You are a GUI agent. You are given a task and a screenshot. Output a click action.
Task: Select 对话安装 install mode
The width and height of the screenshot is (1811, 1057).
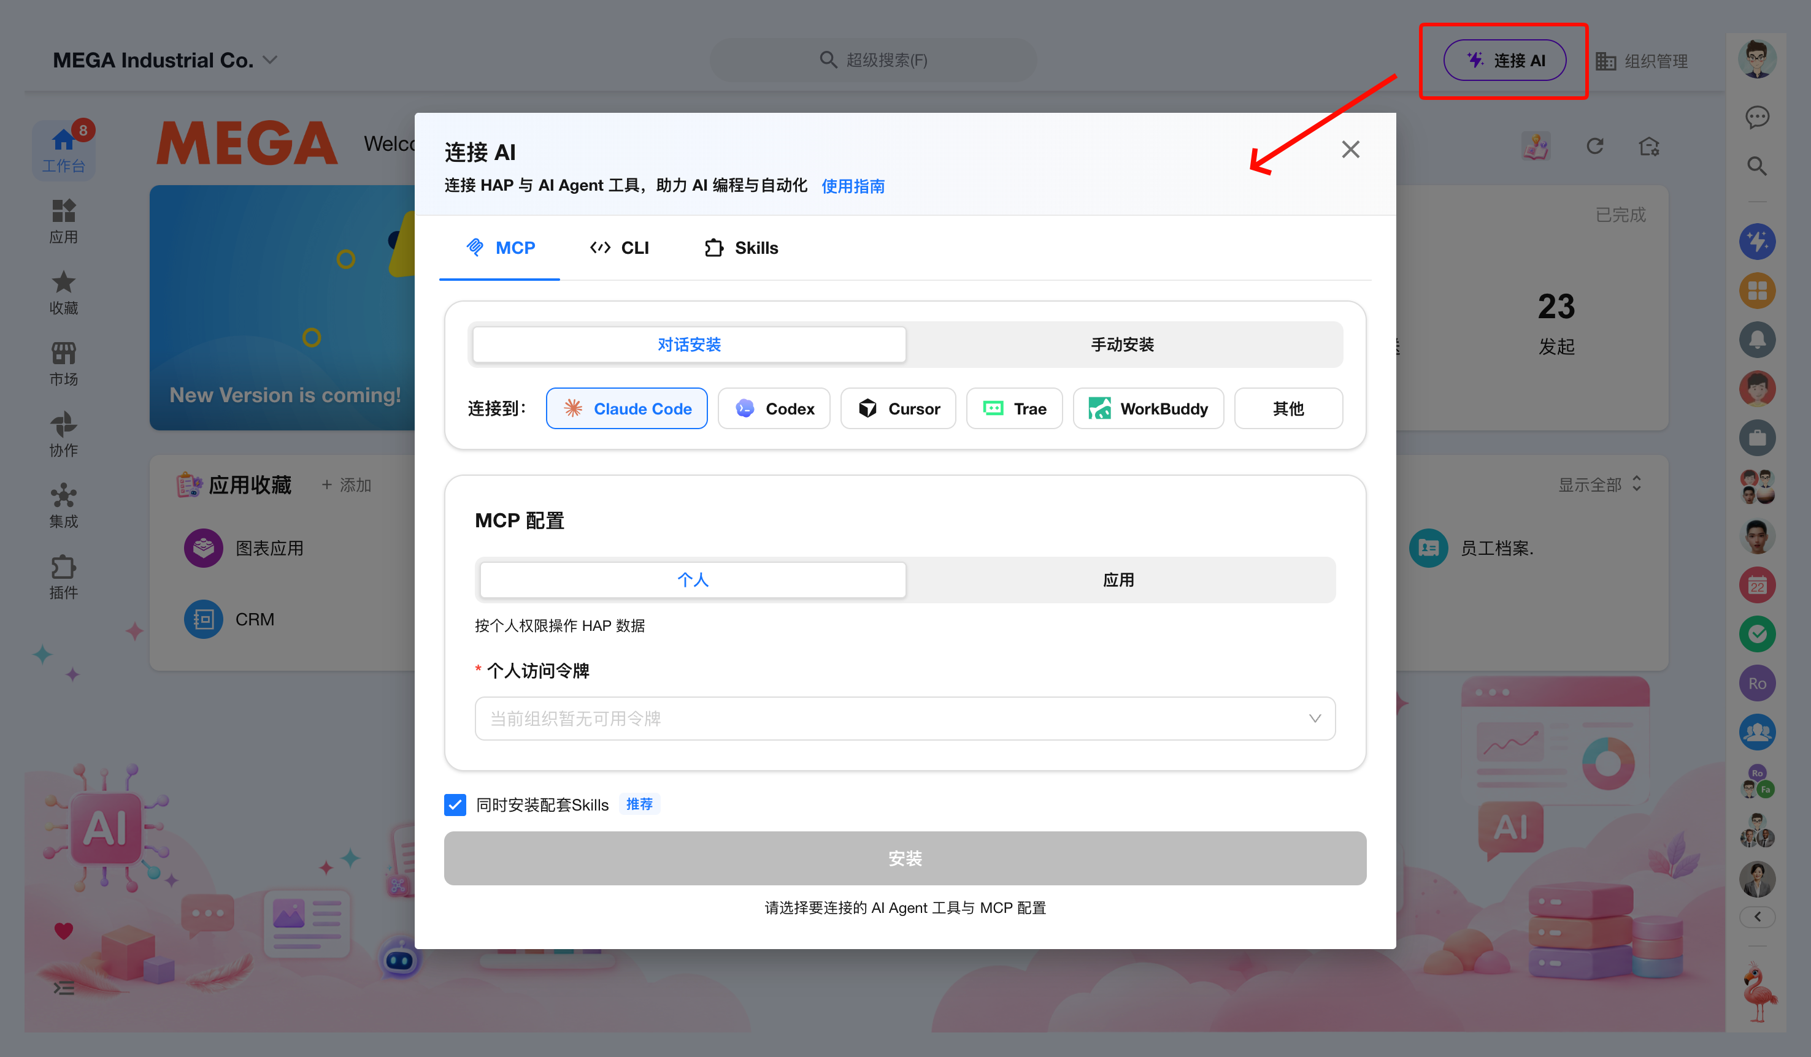tap(689, 345)
